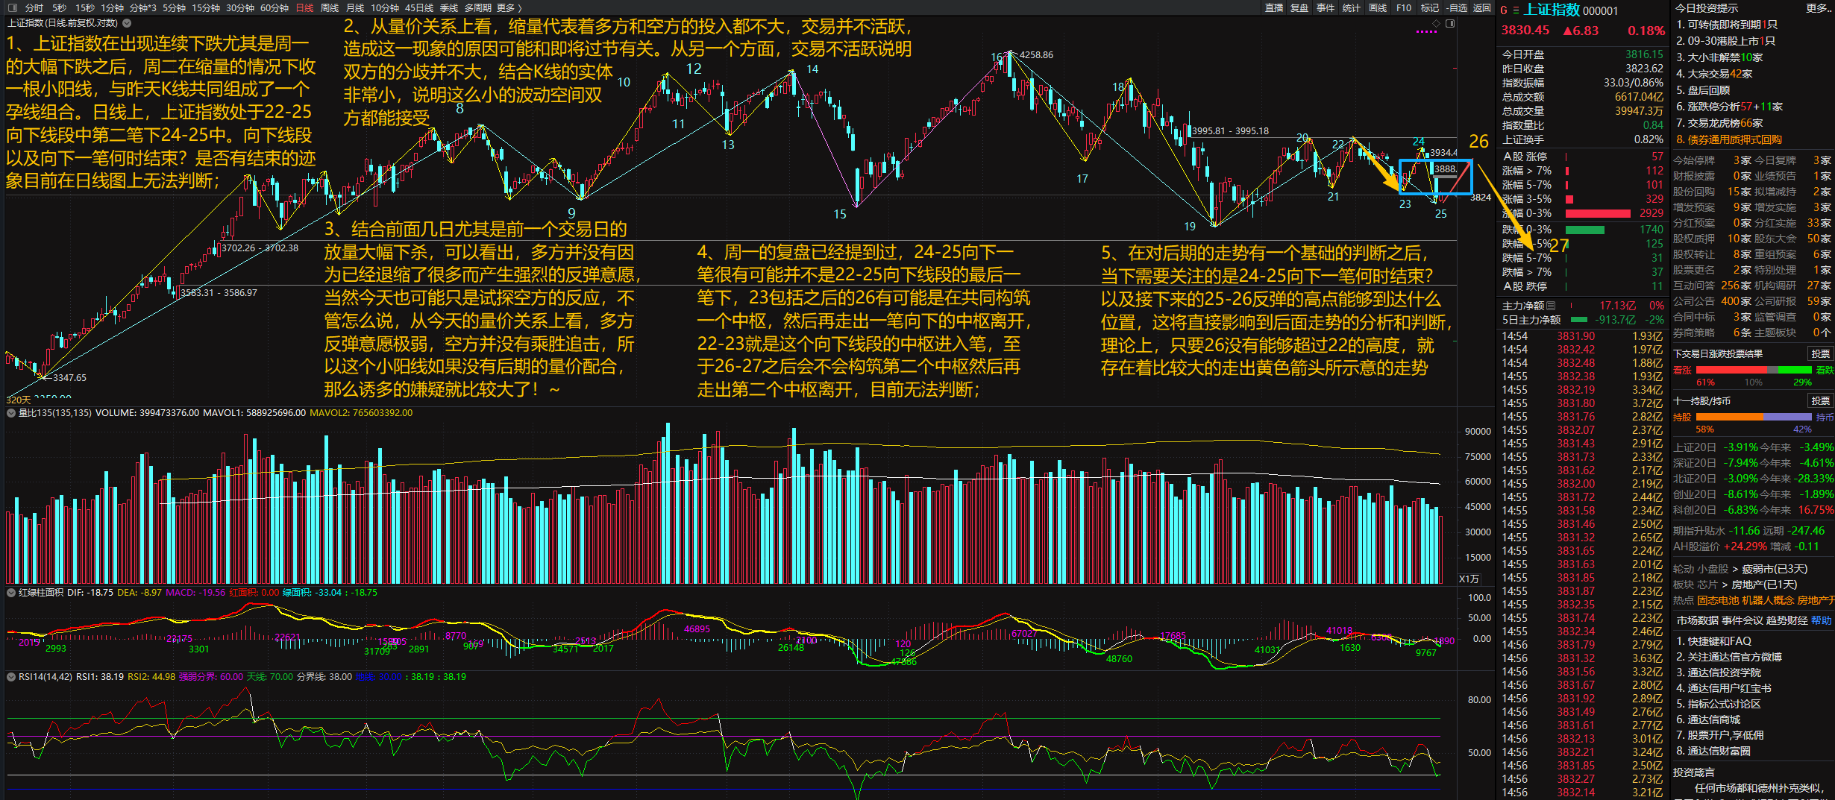Open the MACD indicator settings circle icon

tap(11, 593)
